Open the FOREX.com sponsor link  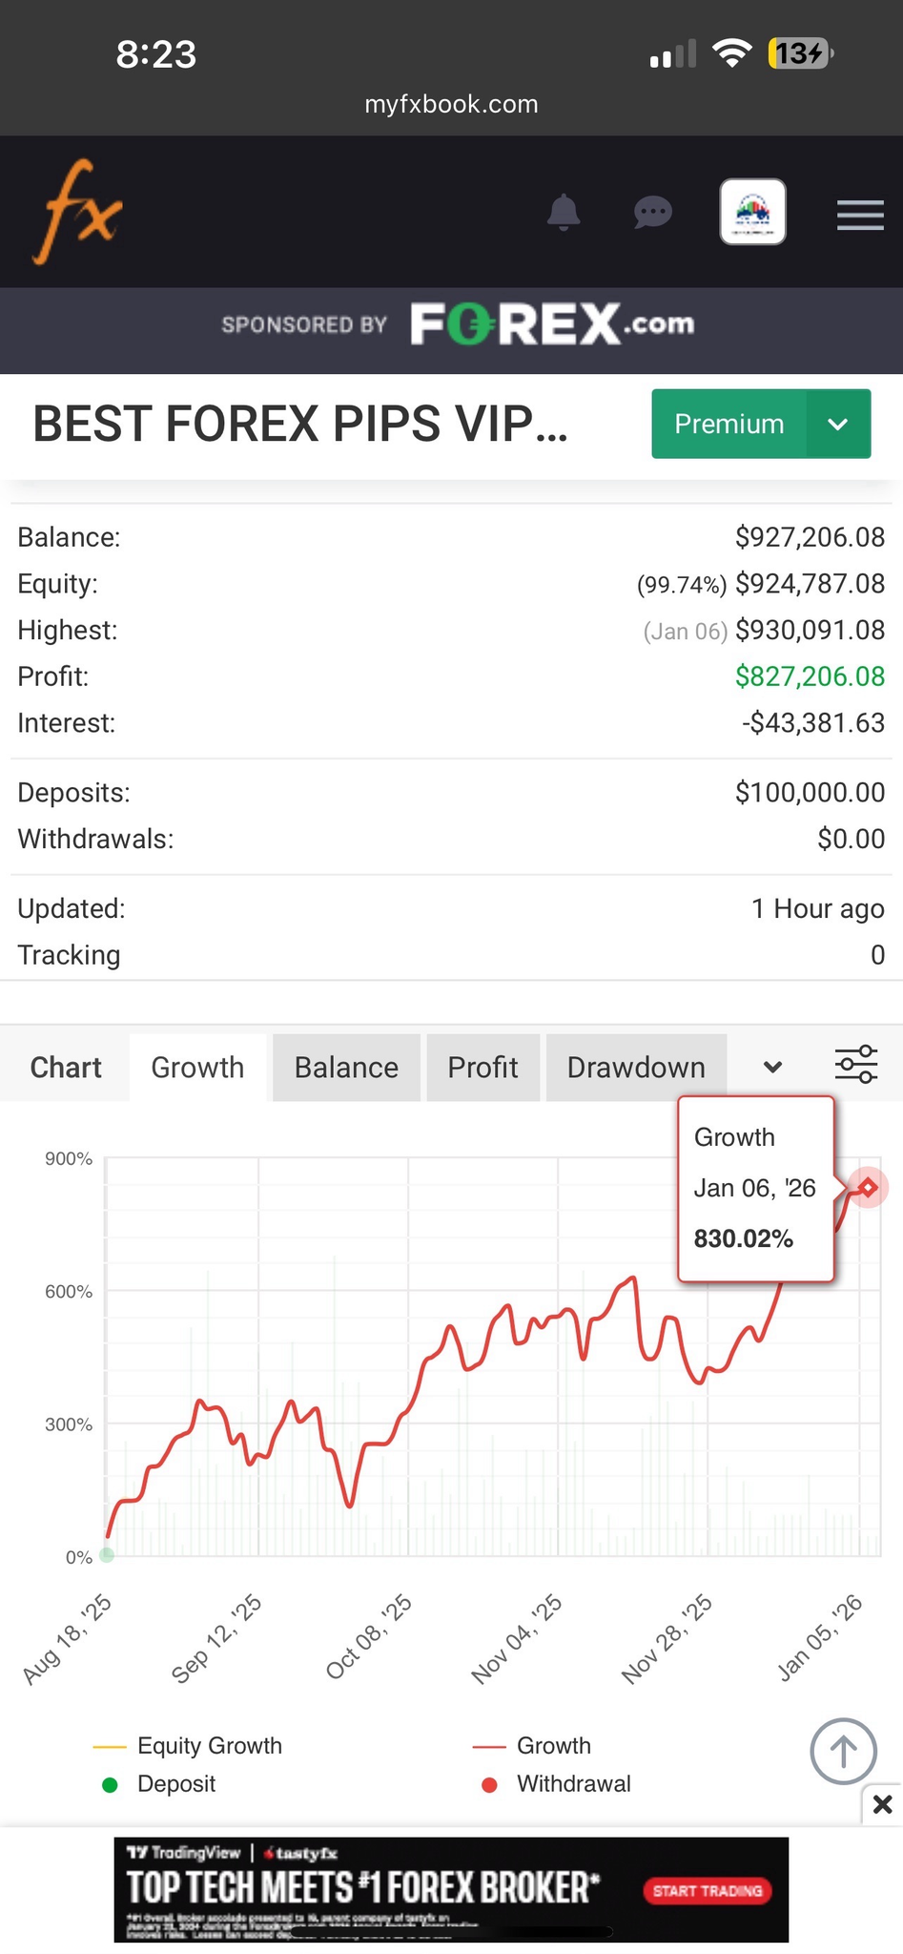pos(551,324)
